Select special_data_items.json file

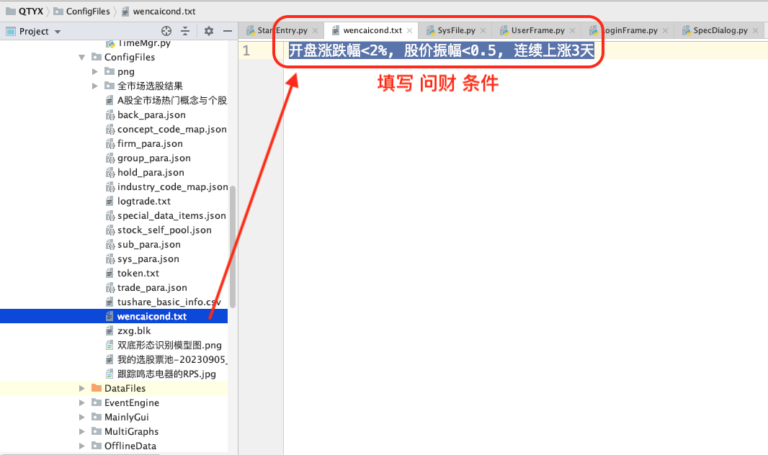[x=171, y=216]
